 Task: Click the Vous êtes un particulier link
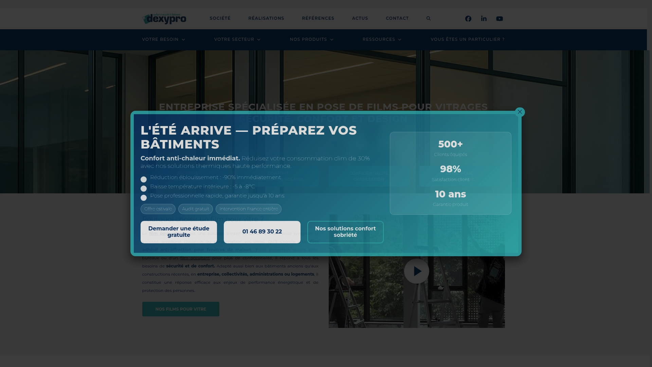[x=467, y=39]
